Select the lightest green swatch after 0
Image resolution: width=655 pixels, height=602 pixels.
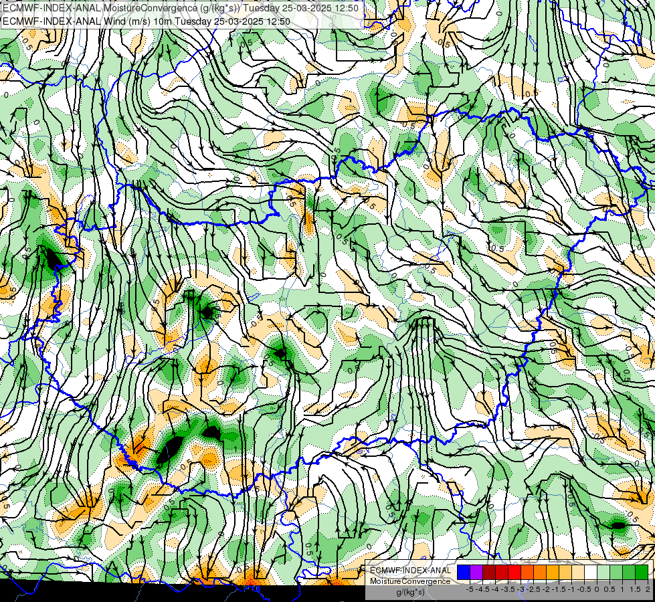603,572
